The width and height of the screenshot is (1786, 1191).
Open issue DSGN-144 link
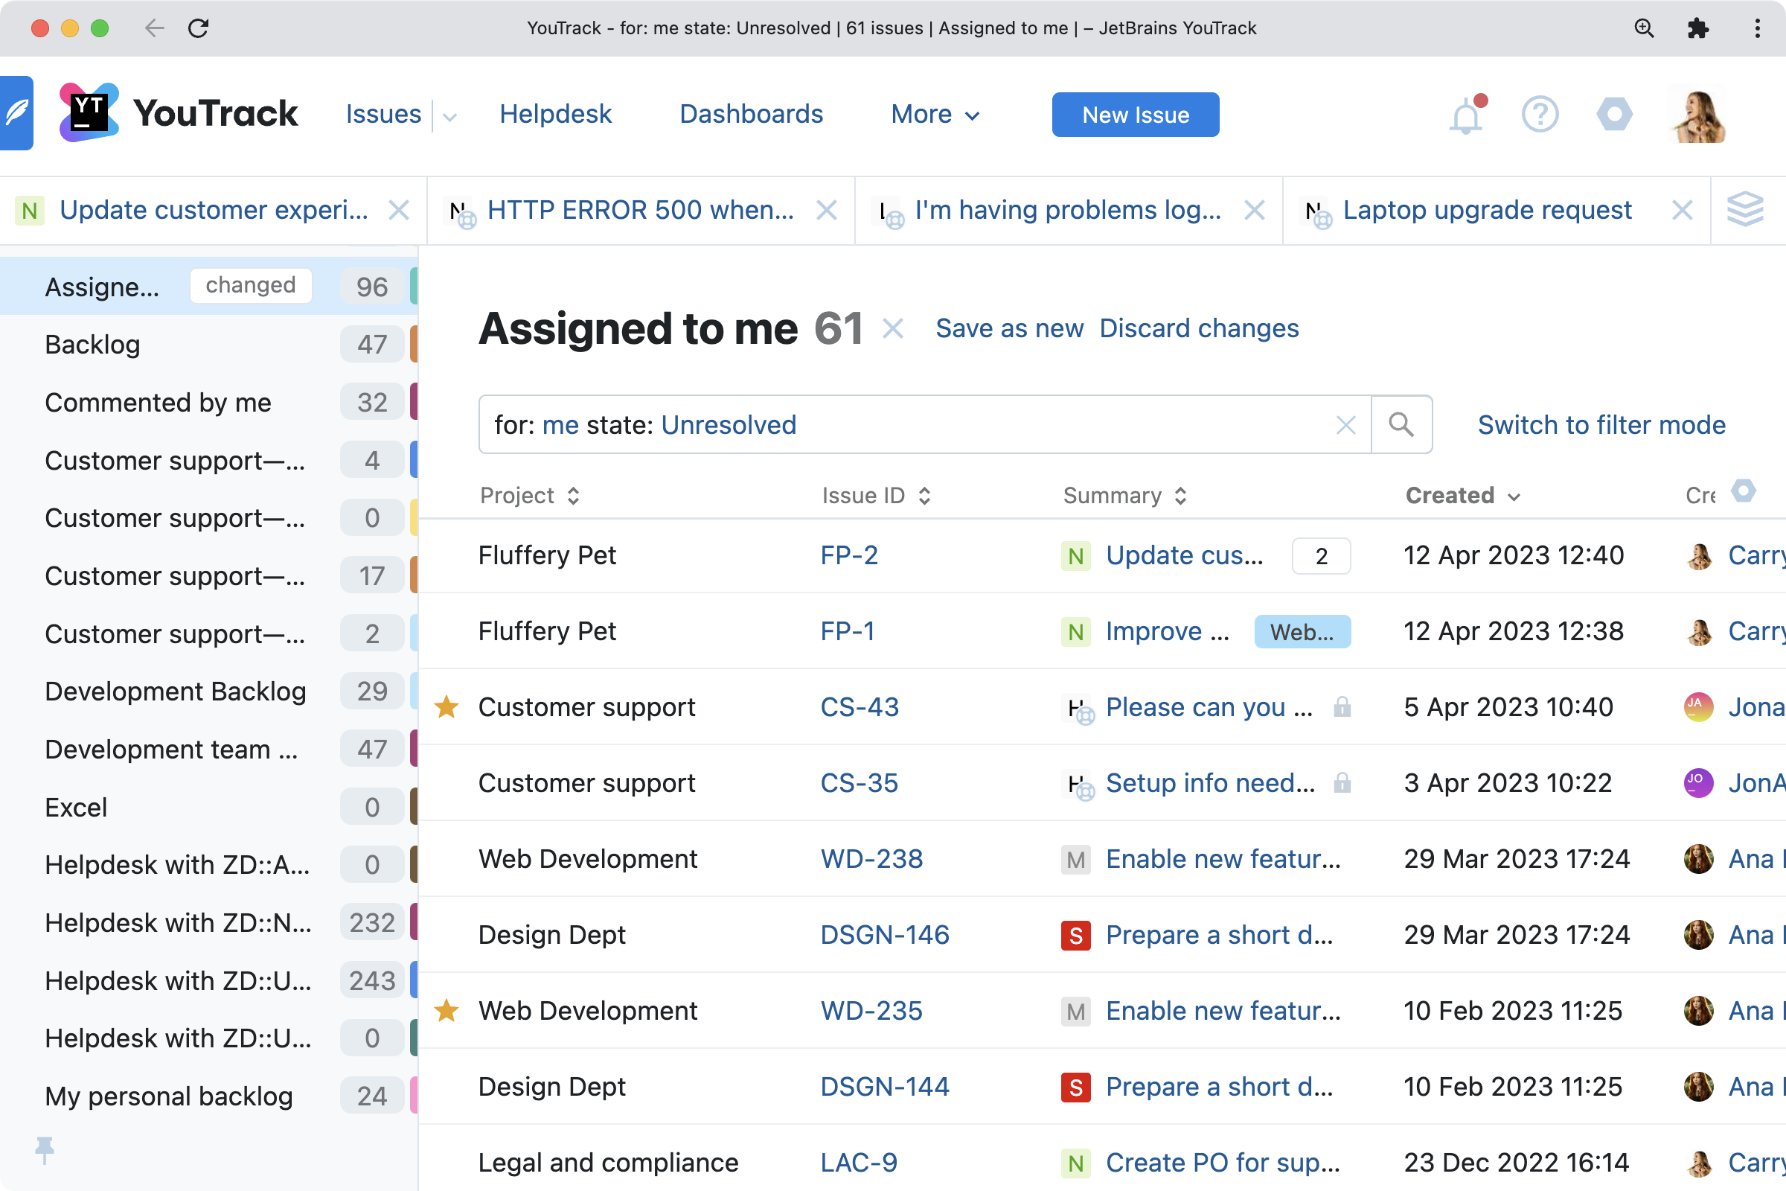coord(885,1087)
